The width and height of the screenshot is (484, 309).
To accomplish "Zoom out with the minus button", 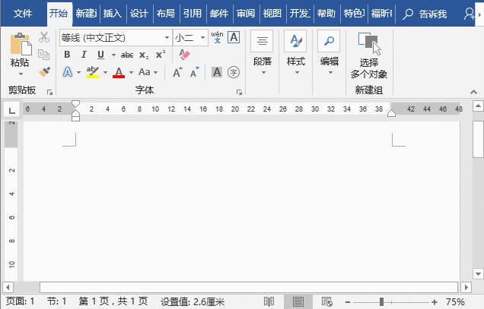I will click(348, 302).
